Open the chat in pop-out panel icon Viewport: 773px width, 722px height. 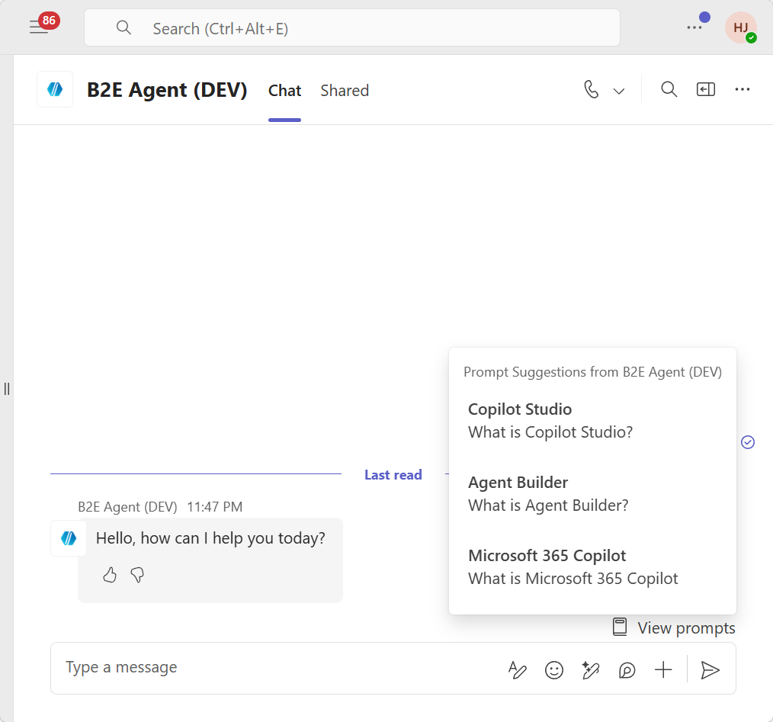click(706, 90)
